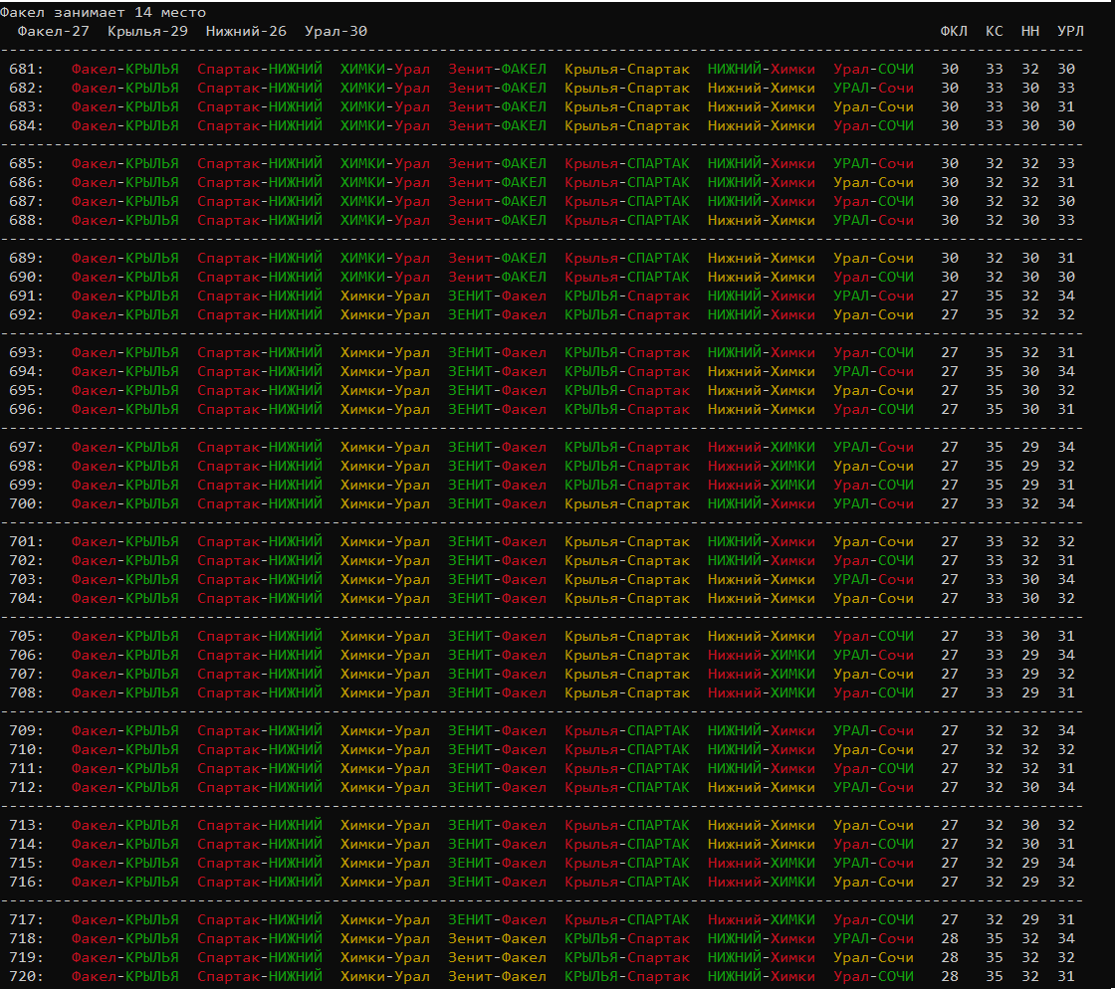Click 'Химки-Урал' in row 713
The image size is (1115, 989).
click(x=384, y=825)
